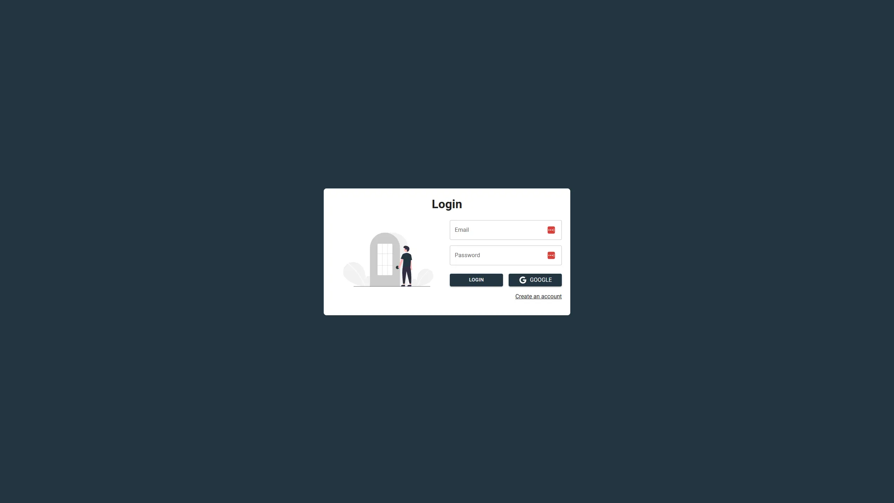Click the LOGIN button
This screenshot has height=503, width=894.
[476, 279]
